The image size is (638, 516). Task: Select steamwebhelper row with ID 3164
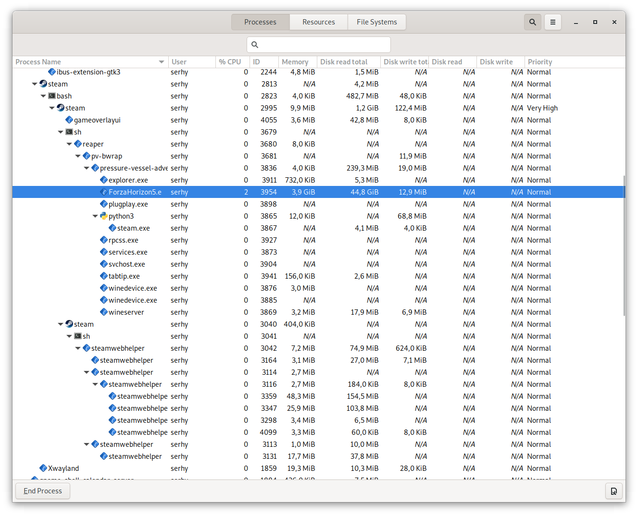point(318,360)
